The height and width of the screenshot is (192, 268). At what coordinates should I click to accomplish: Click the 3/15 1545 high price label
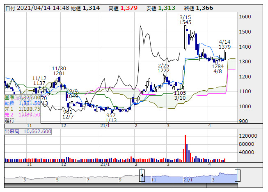point(185,20)
